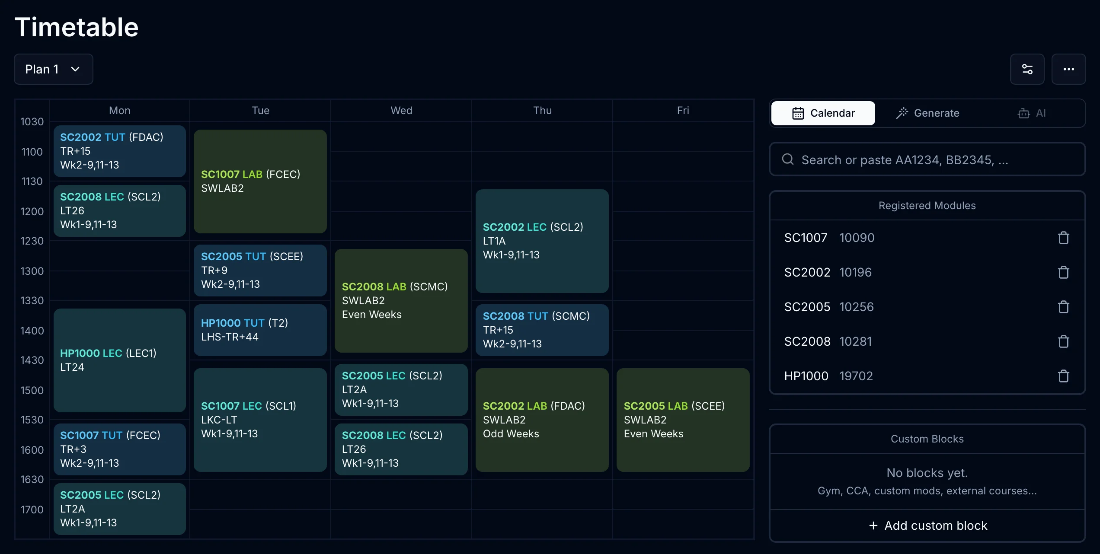Viewport: 1100px width, 554px height.
Task: Select SC2008 TUT TR+15 block
Action: [x=542, y=330]
